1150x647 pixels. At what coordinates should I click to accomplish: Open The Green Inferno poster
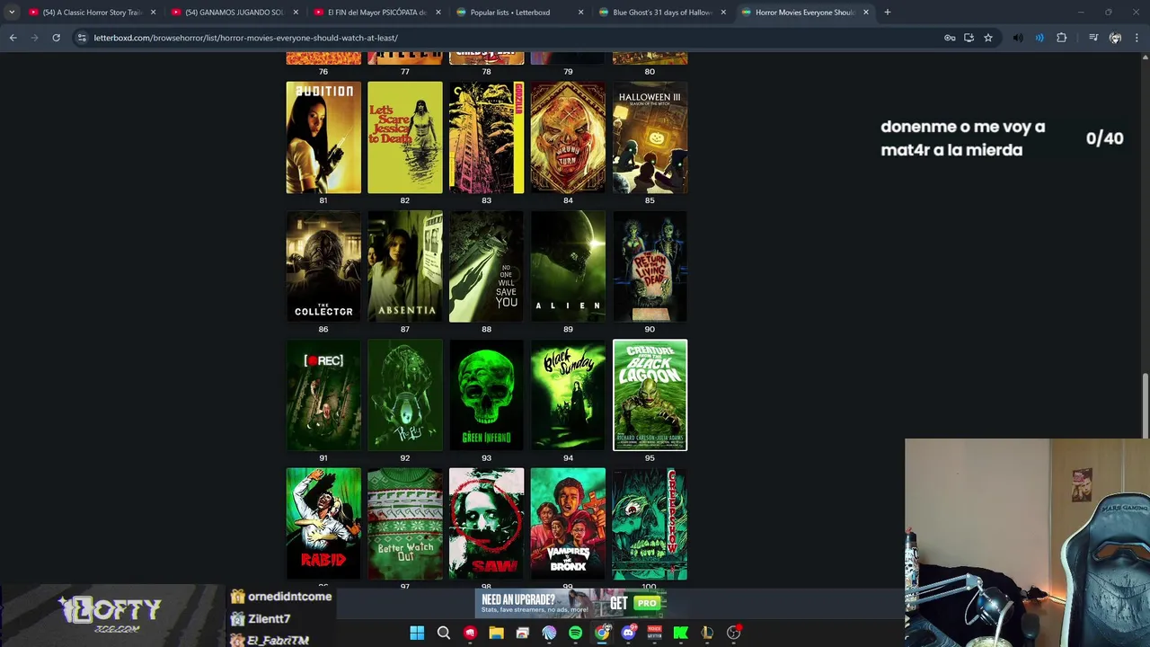pos(486,394)
